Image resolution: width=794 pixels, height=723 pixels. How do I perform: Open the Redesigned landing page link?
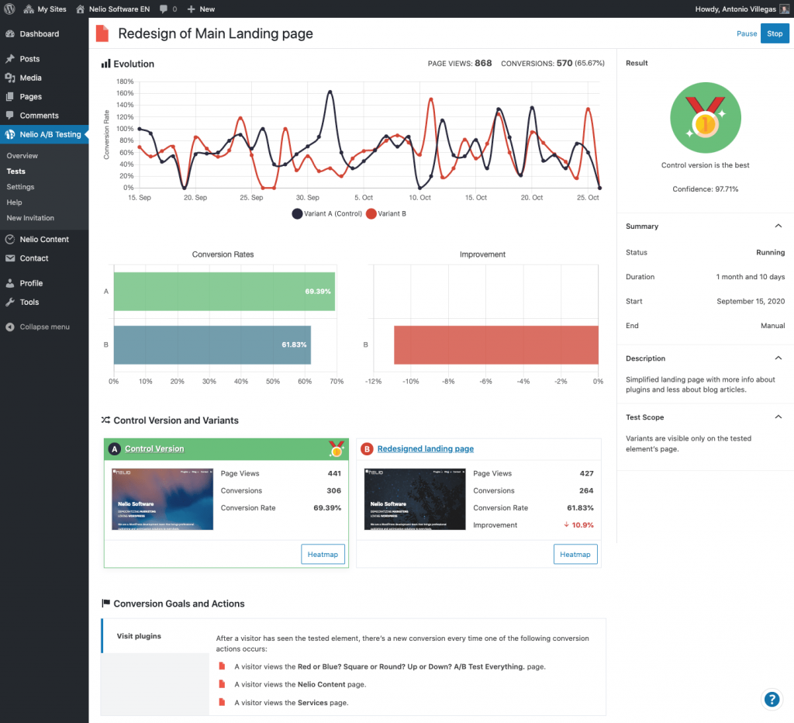point(426,449)
